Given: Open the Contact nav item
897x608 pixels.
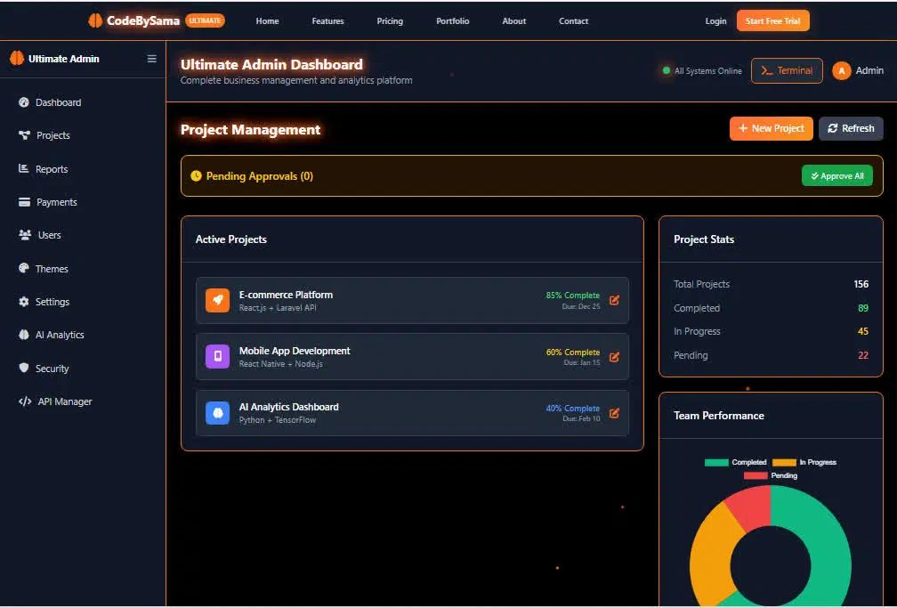Looking at the screenshot, I should pos(573,21).
